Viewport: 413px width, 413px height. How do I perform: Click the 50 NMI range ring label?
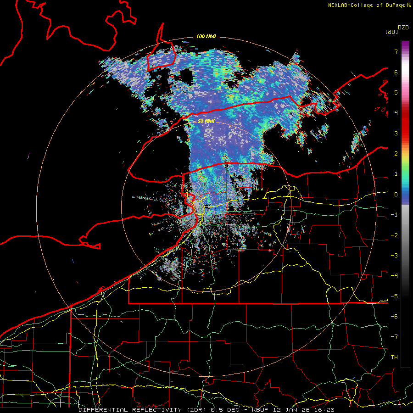point(206,121)
